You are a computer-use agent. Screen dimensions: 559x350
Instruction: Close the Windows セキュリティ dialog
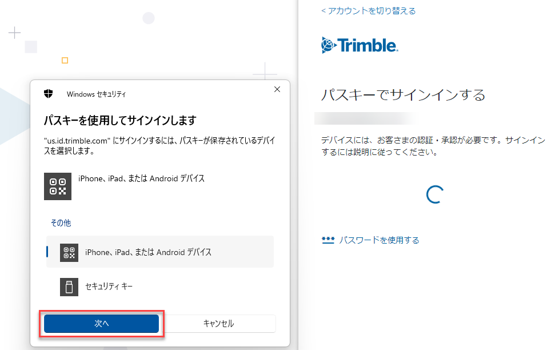(277, 89)
